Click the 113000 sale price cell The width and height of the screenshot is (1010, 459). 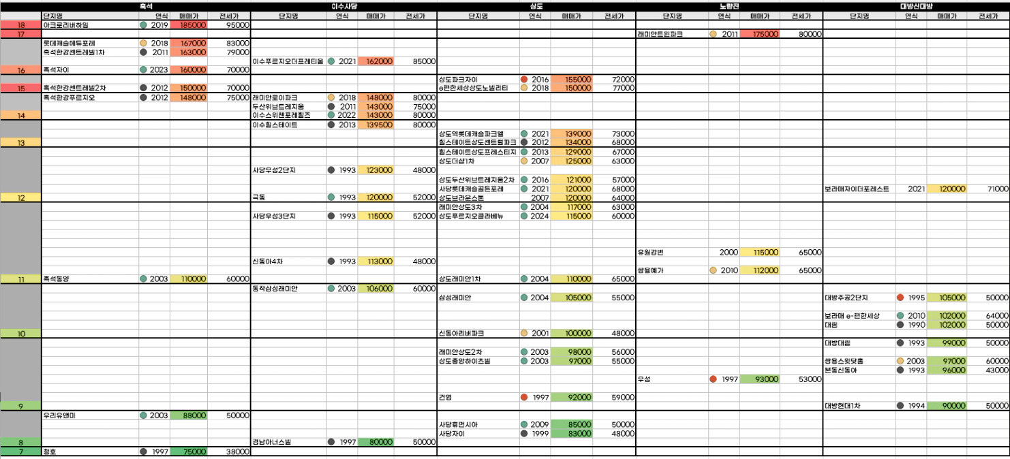[375, 261]
